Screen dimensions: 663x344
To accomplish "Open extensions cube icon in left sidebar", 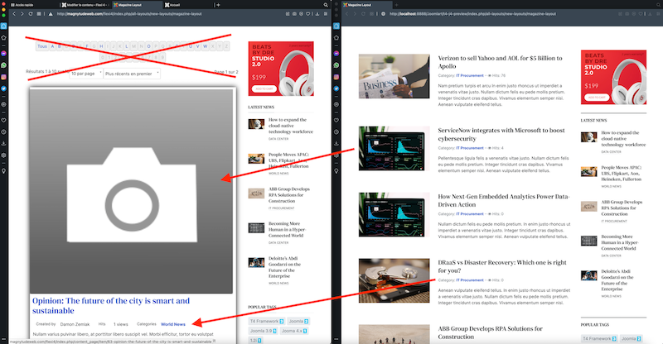I will 4,155.
